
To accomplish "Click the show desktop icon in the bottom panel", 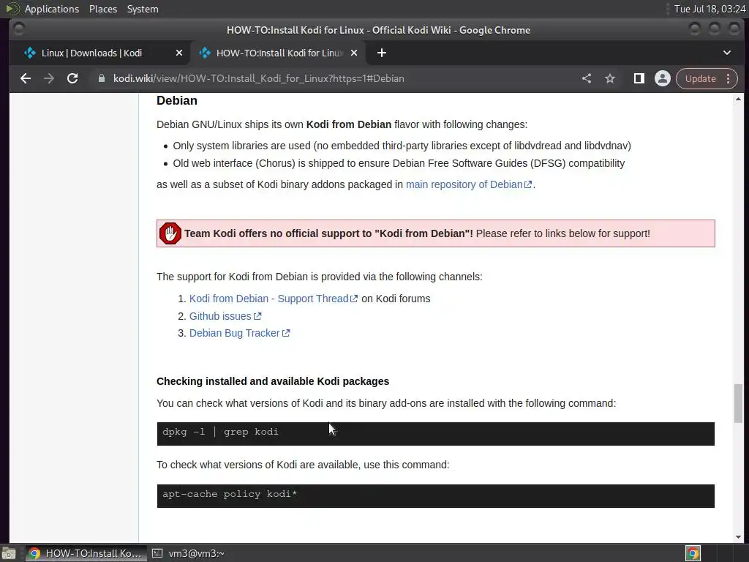I will click(9, 553).
